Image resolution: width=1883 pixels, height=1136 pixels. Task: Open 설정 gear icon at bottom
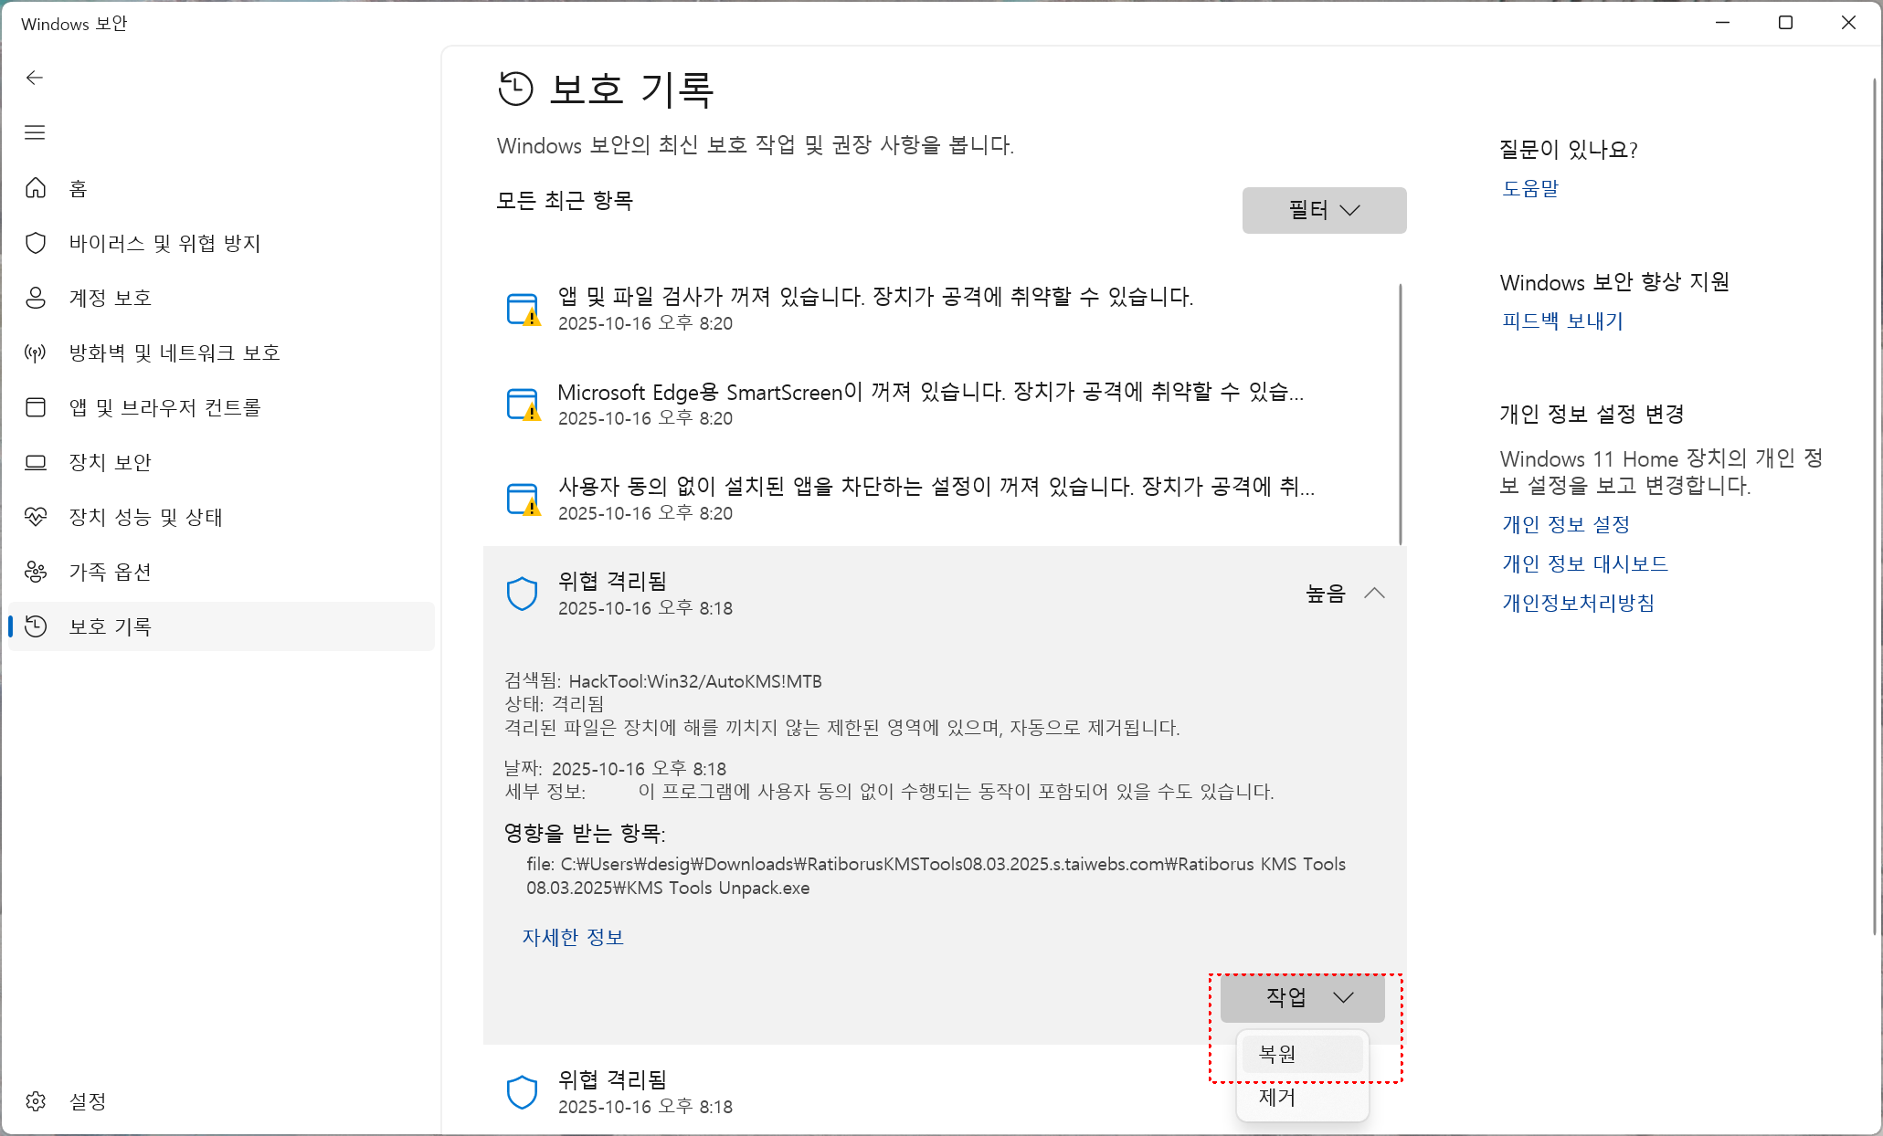pos(36,1101)
